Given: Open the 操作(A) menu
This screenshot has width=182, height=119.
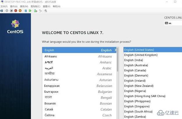Looking at the screenshot, I should (x=14, y=6).
